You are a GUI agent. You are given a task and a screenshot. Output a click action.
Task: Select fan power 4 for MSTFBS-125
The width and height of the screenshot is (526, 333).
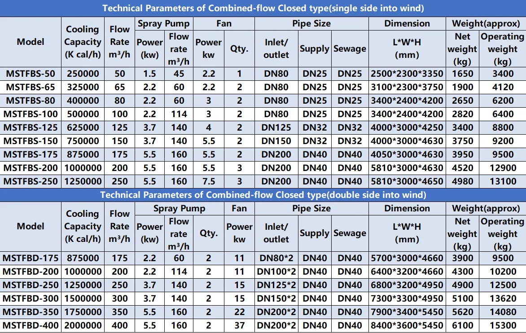pyautogui.click(x=209, y=127)
